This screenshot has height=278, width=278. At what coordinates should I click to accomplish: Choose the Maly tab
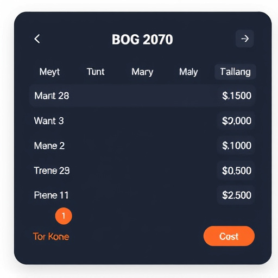pyautogui.click(x=188, y=72)
